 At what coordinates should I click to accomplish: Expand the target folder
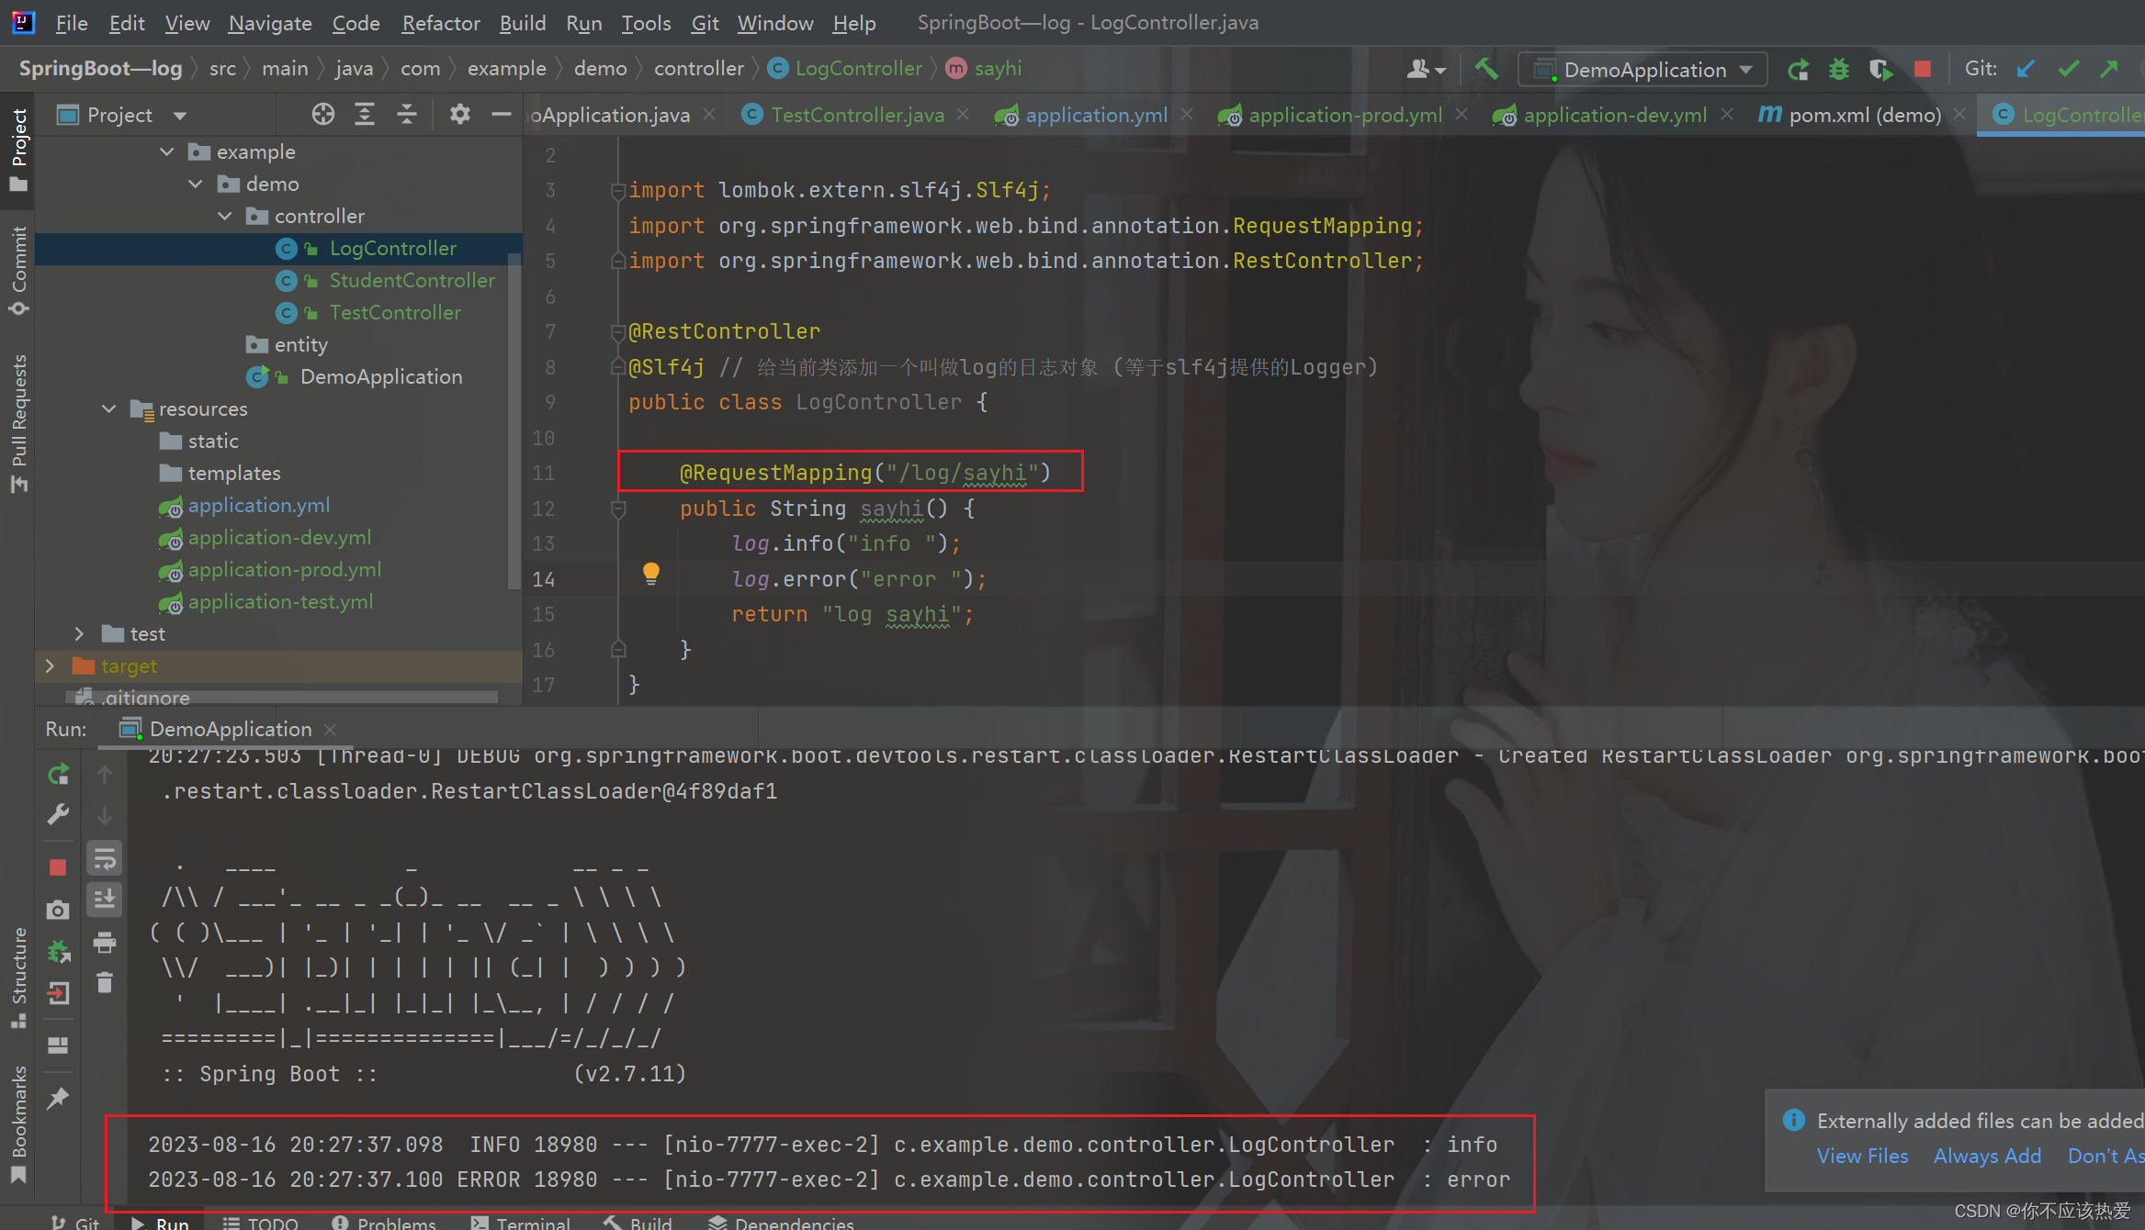tap(51, 665)
